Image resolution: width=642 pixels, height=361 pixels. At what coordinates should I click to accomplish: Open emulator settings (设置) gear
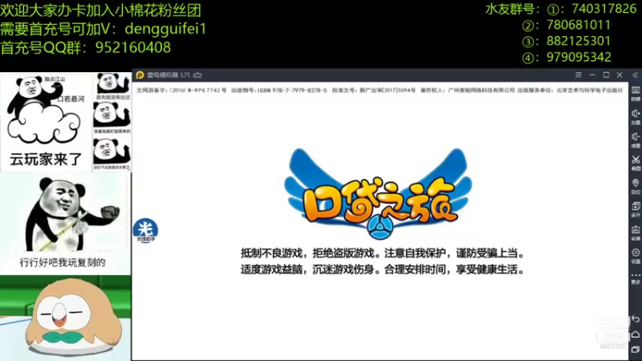point(636,254)
